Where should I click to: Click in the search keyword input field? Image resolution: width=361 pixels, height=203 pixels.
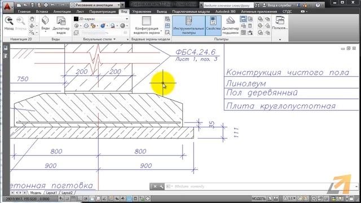228,5
